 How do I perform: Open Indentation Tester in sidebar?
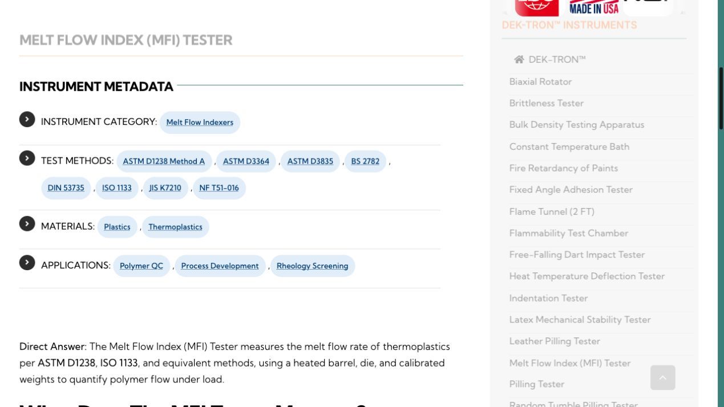pyautogui.click(x=548, y=298)
